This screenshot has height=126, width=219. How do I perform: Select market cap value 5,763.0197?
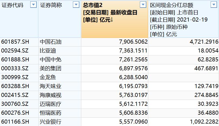(x=133, y=95)
